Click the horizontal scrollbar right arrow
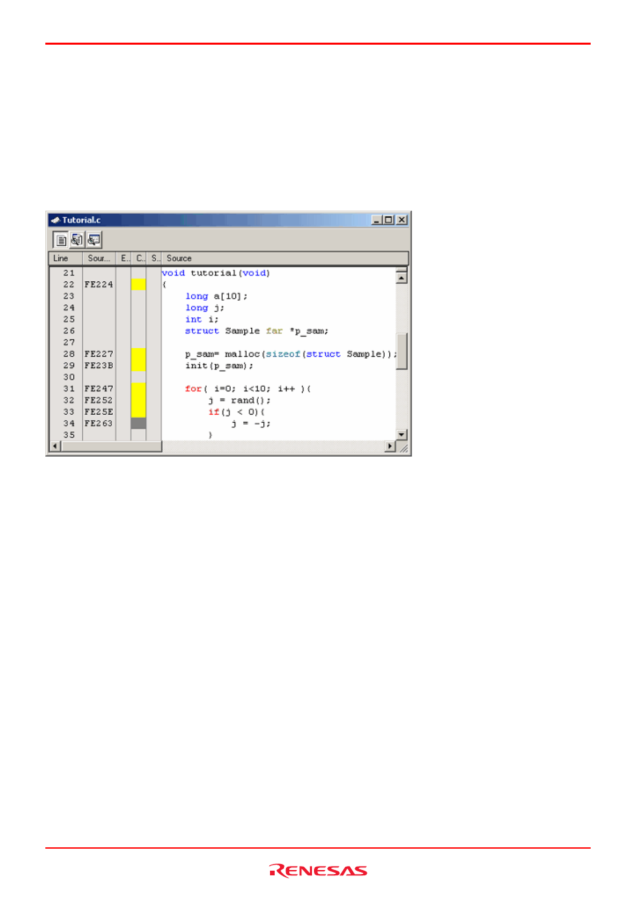The height and width of the screenshot is (900, 636). 390,446
